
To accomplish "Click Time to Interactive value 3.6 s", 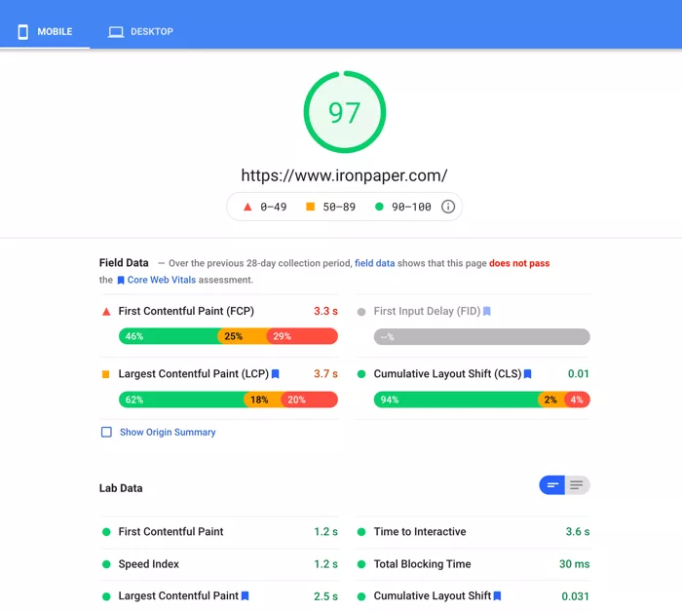I will coord(578,531).
